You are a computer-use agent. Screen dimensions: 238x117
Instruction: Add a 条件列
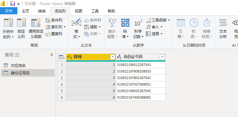pyautogui.click(x=54, y=20)
